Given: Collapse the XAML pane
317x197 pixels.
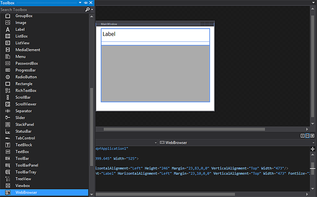Looking at the screenshot, I should 312,136.
